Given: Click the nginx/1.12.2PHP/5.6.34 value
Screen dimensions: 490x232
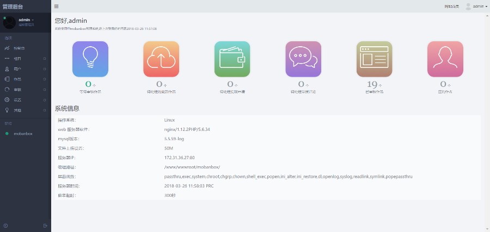Looking at the screenshot, I should click(x=187, y=129).
